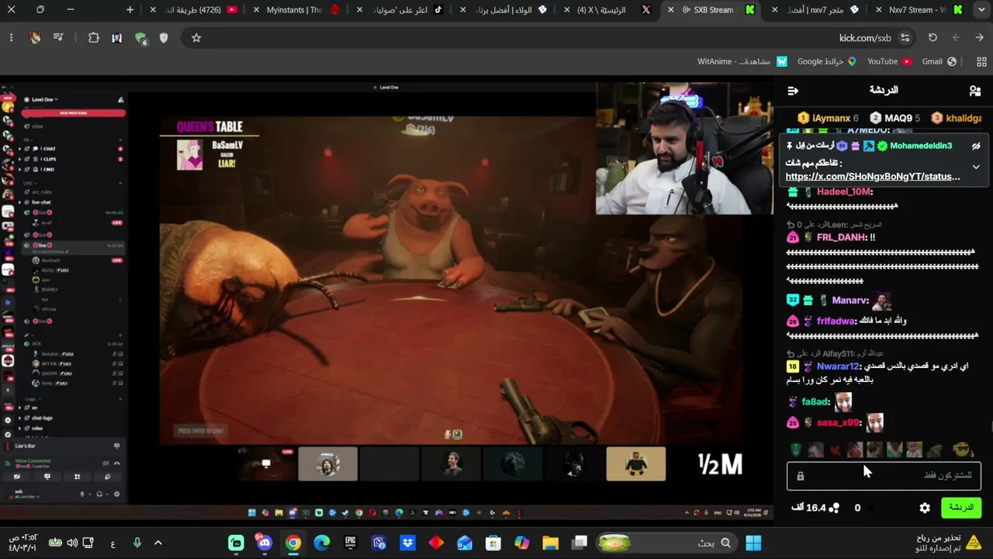Viewport: 993px width, 559px height.
Task: Open the taskbar clock and calendar
Action: pyautogui.click(x=23, y=543)
